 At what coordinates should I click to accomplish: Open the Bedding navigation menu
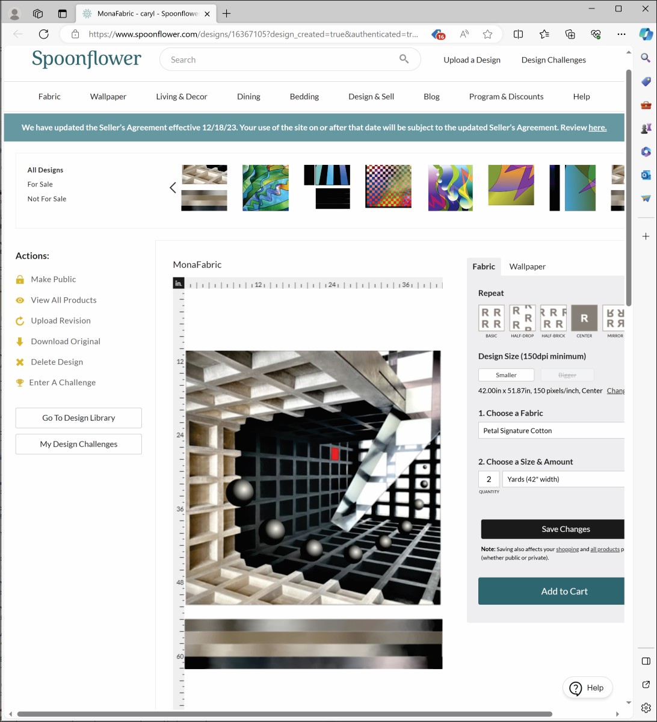click(x=304, y=96)
